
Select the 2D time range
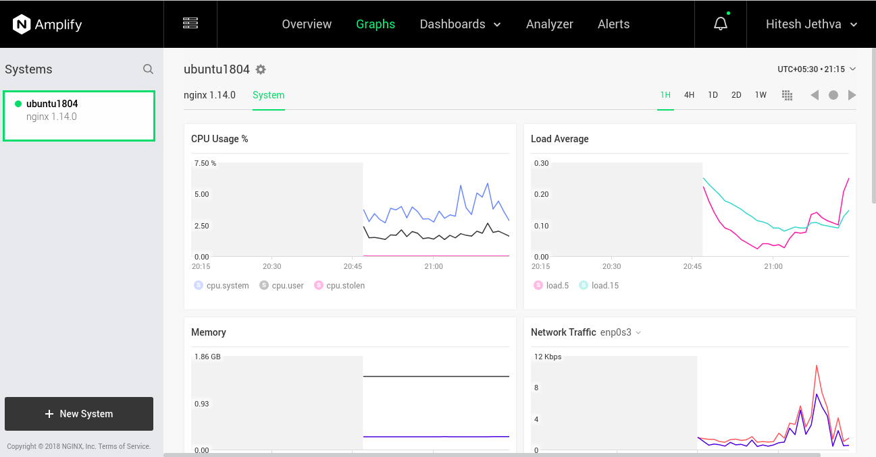(x=736, y=95)
